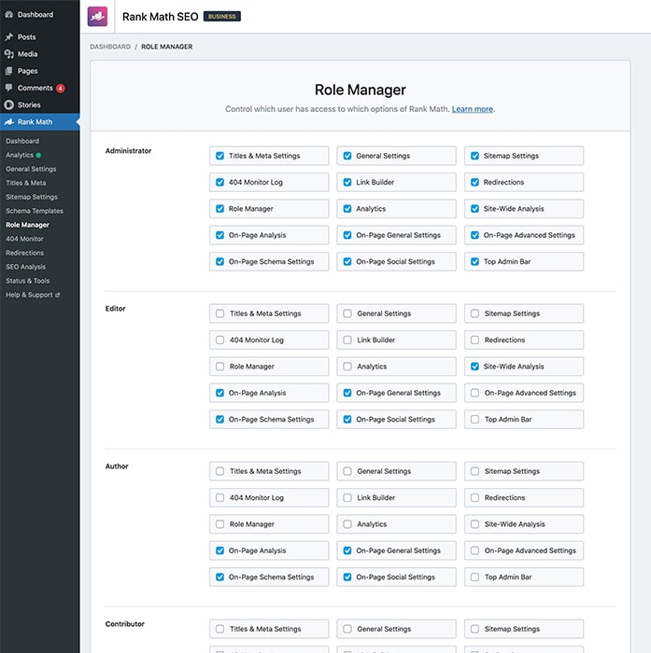The image size is (651, 653).
Task: Enable Editor General Settings checkbox
Action: point(347,313)
